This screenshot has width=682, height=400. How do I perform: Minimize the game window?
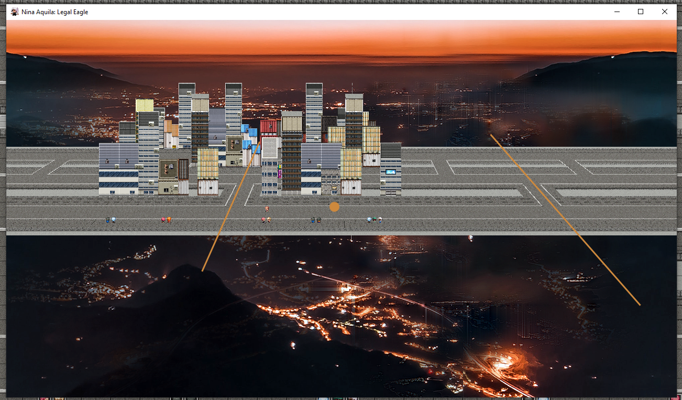click(x=617, y=12)
